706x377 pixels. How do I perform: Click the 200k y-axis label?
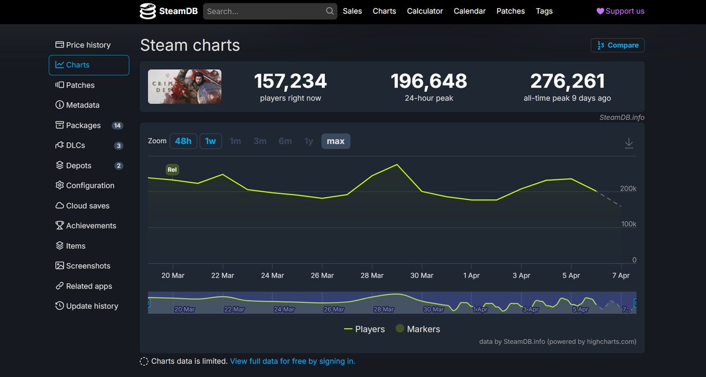[628, 188]
